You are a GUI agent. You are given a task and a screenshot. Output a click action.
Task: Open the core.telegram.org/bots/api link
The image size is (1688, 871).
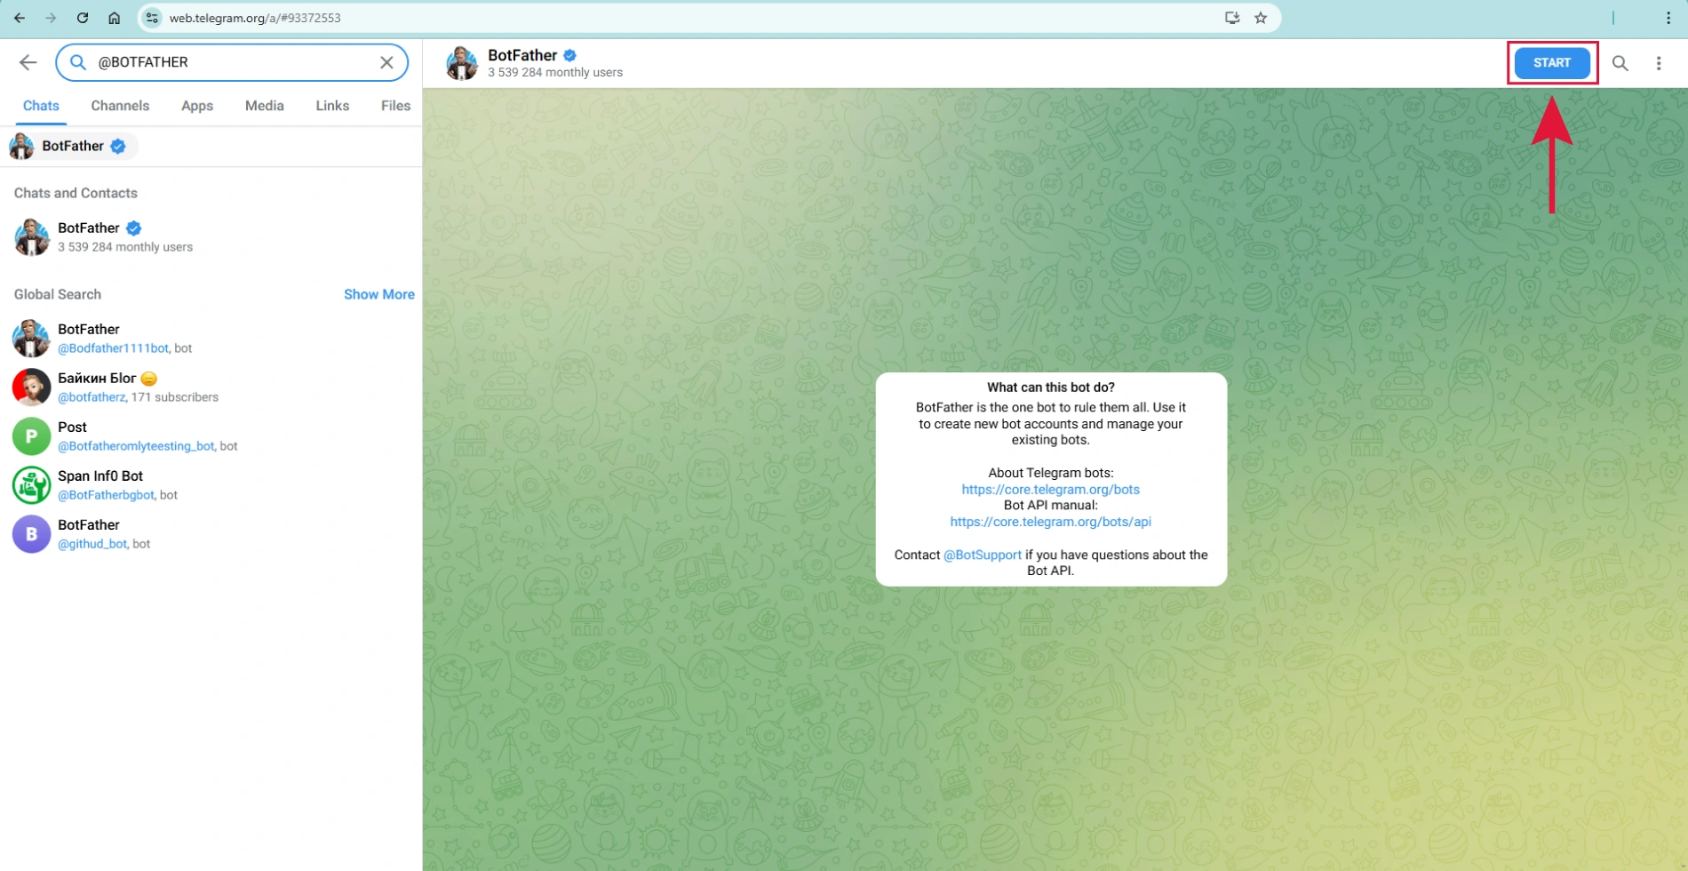(x=1050, y=522)
